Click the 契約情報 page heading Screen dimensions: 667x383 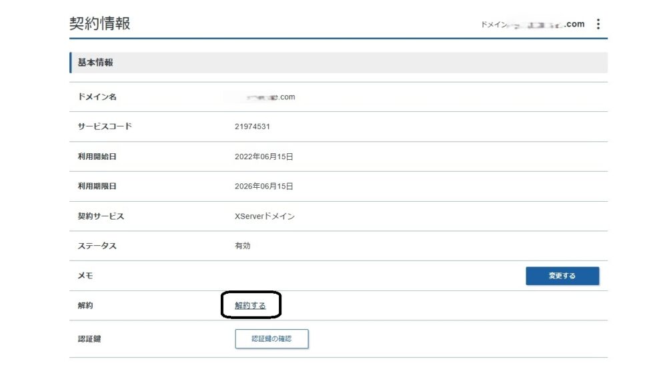click(x=100, y=23)
